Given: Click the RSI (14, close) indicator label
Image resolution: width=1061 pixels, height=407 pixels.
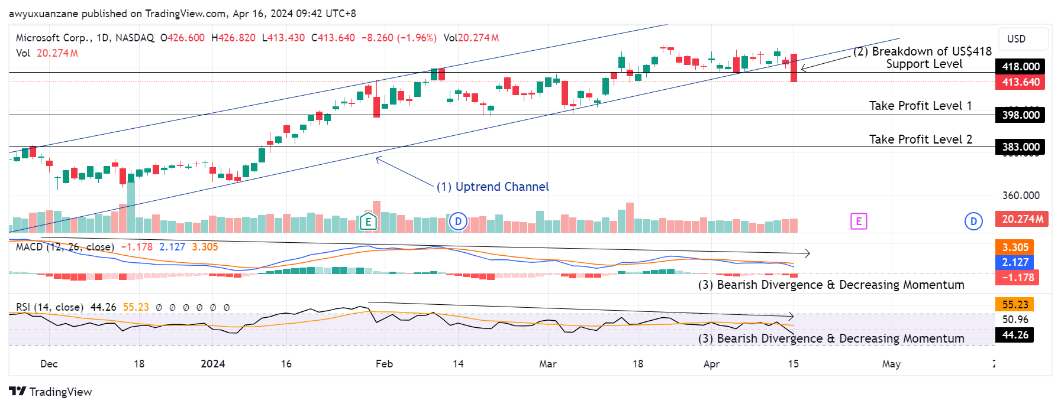Looking at the screenshot, I should tap(49, 307).
